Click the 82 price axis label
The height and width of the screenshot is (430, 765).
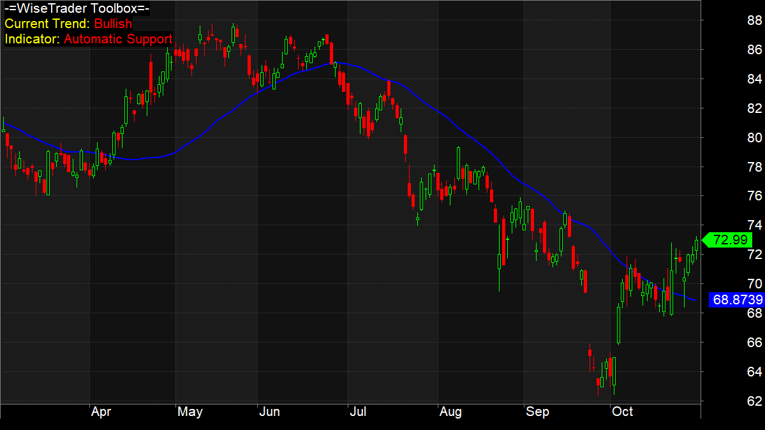click(x=754, y=108)
